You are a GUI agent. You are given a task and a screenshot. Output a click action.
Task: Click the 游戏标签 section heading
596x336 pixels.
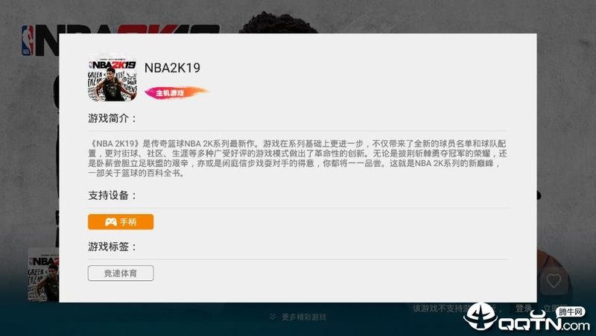(112, 247)
